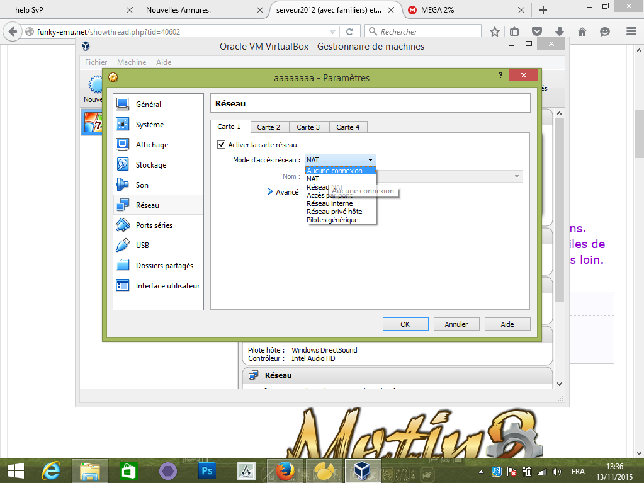This screenshot has width=644, height=483.
Task: Choose Réseau privé hôte option
Action: (341, 212)
